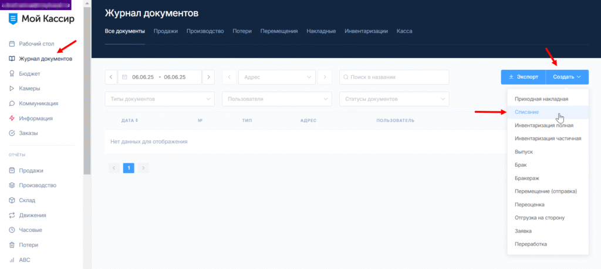Switch to Накладные tab
Screen dimensions: 601x269
pyautogui.click(x=321, y=31)
